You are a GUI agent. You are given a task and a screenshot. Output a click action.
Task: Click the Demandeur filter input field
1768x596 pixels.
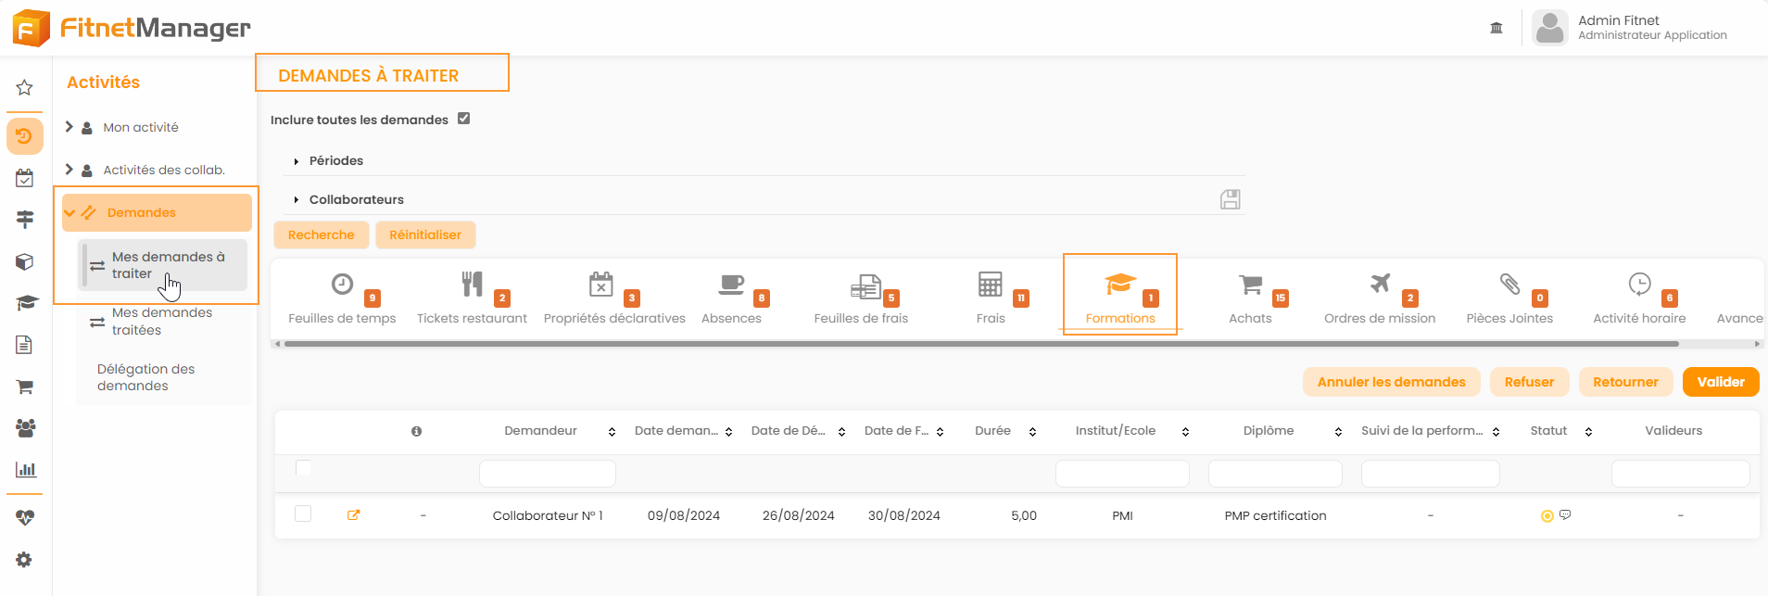(x=547, y=474)
